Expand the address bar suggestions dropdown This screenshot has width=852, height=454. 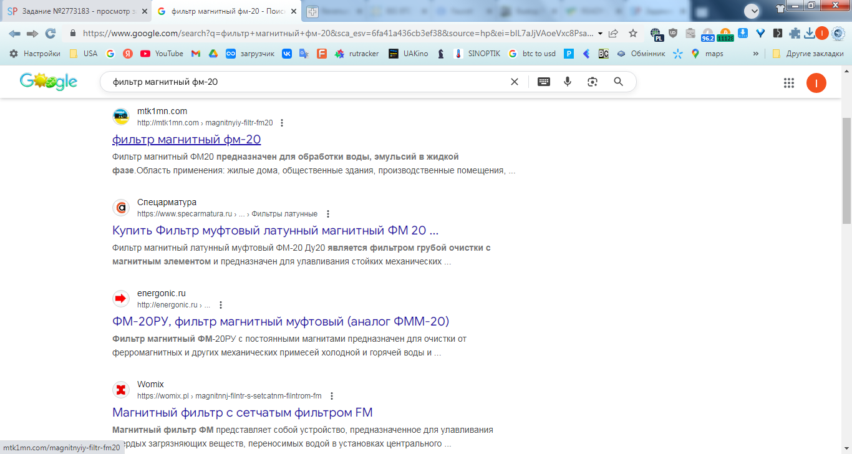tap(600, 34)
